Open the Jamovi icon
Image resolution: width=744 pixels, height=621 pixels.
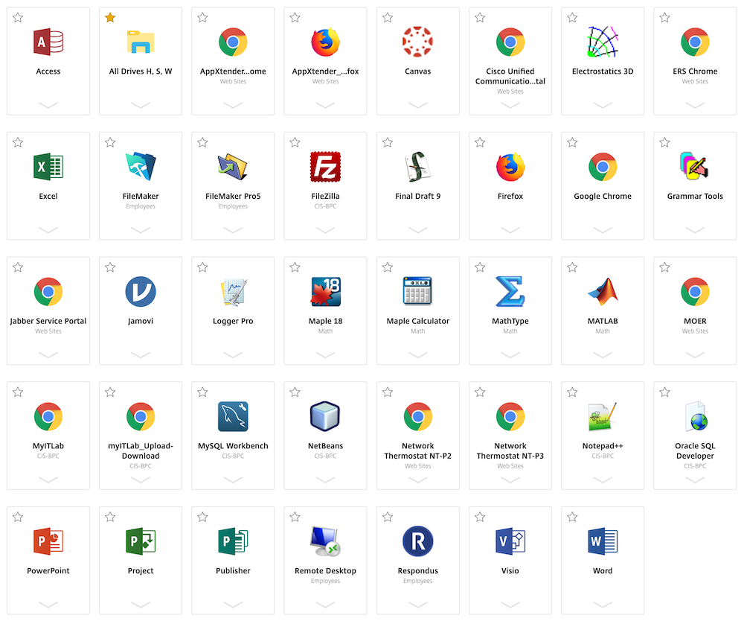tap(141, 291)
